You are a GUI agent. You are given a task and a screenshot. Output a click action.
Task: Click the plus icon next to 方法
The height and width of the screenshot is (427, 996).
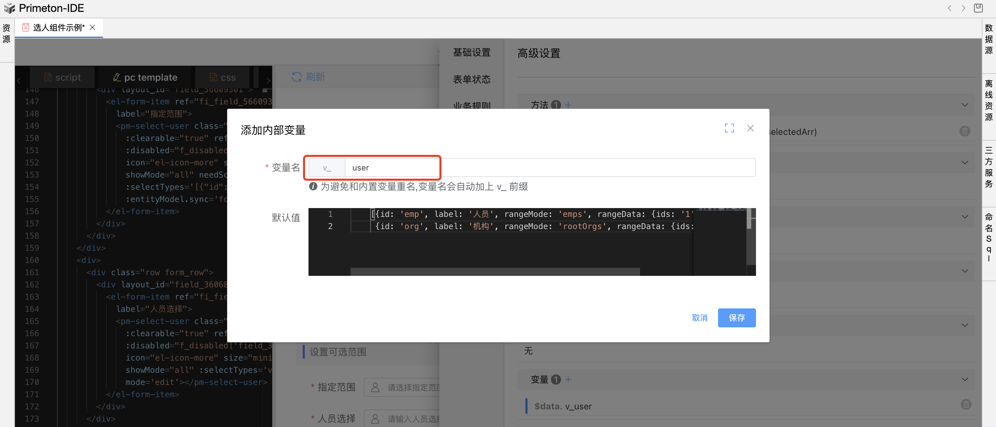pyautogui.click(x=568, y=105)
